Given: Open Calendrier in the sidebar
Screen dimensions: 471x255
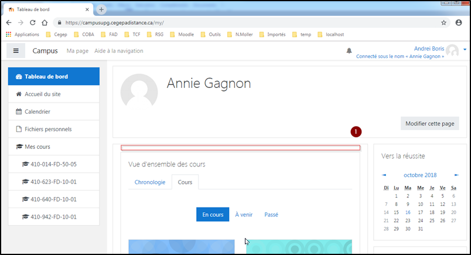Looking at the screenshot, I should point(37,111).
